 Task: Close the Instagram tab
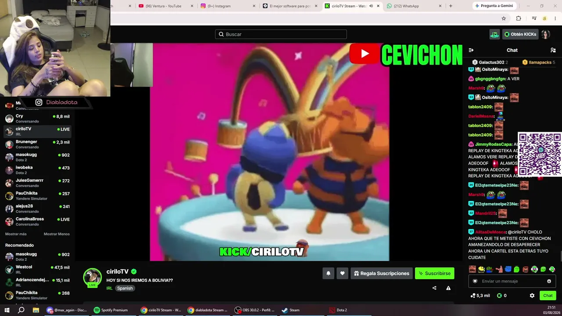(x=254, y=6)
